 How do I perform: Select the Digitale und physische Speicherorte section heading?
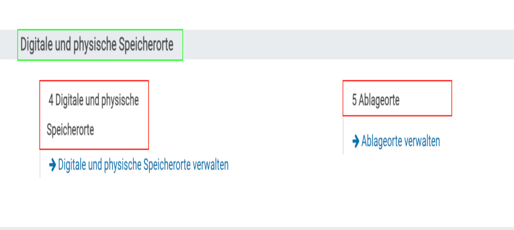[x=97, y=45]
